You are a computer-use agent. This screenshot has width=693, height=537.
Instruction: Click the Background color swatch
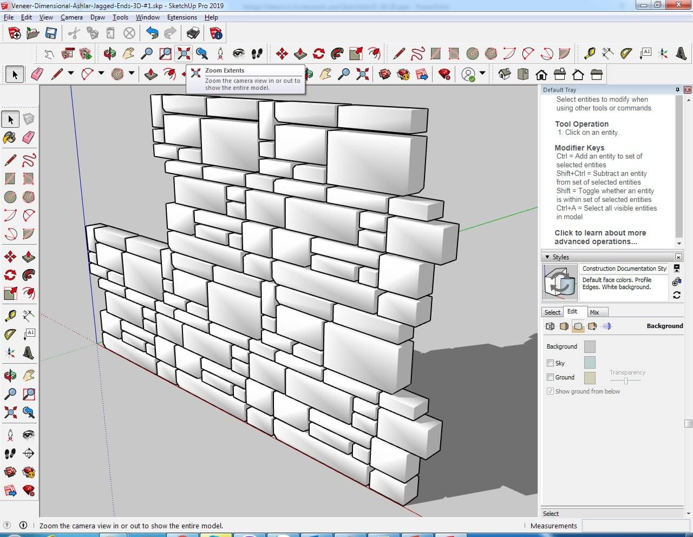click(590, 346)
